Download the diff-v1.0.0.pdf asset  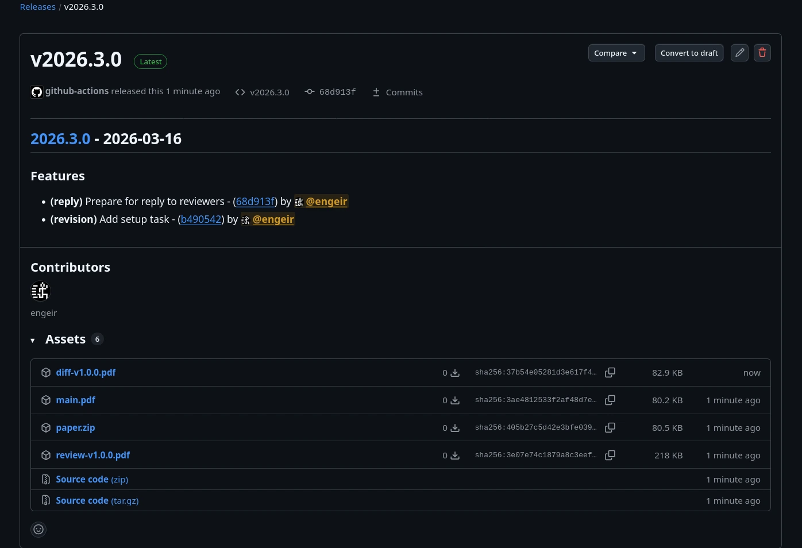pyautogui.click(x=86, y=373)
